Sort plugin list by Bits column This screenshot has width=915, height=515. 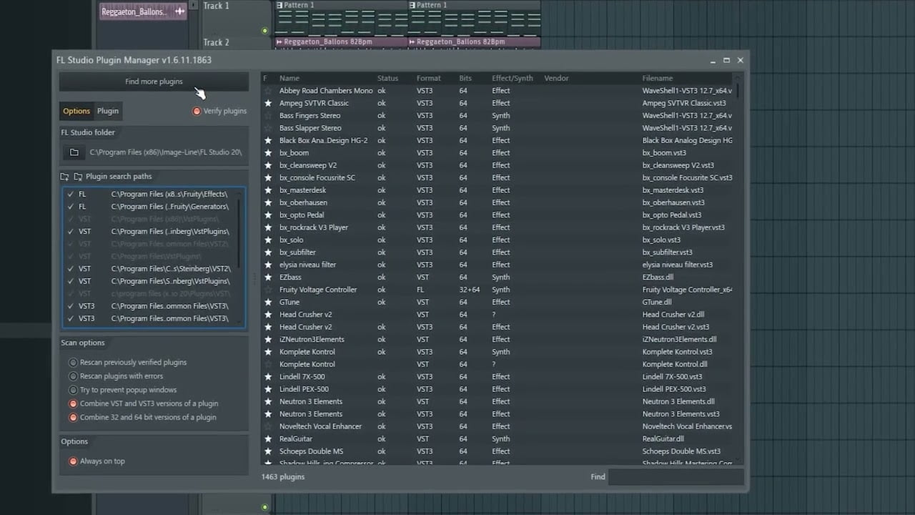tap(465, 78)
